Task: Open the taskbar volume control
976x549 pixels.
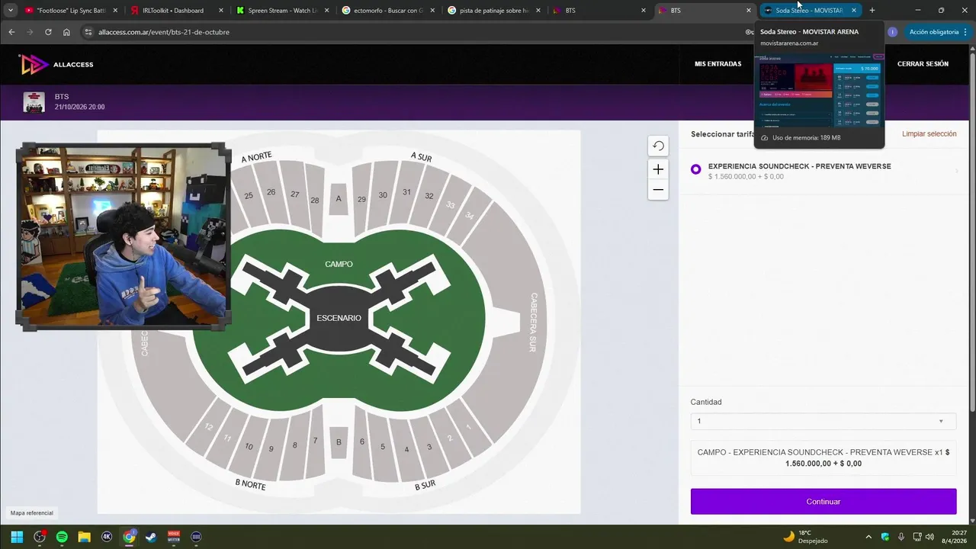Action: (929, 537)
